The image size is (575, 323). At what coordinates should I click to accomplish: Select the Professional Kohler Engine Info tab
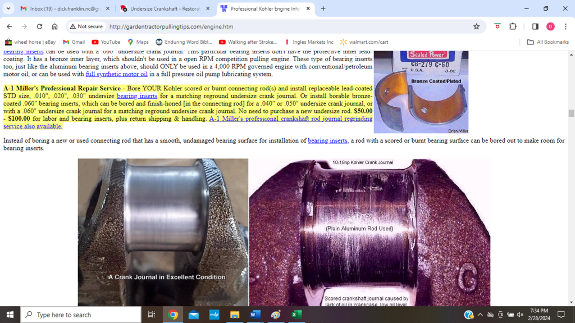265,8
